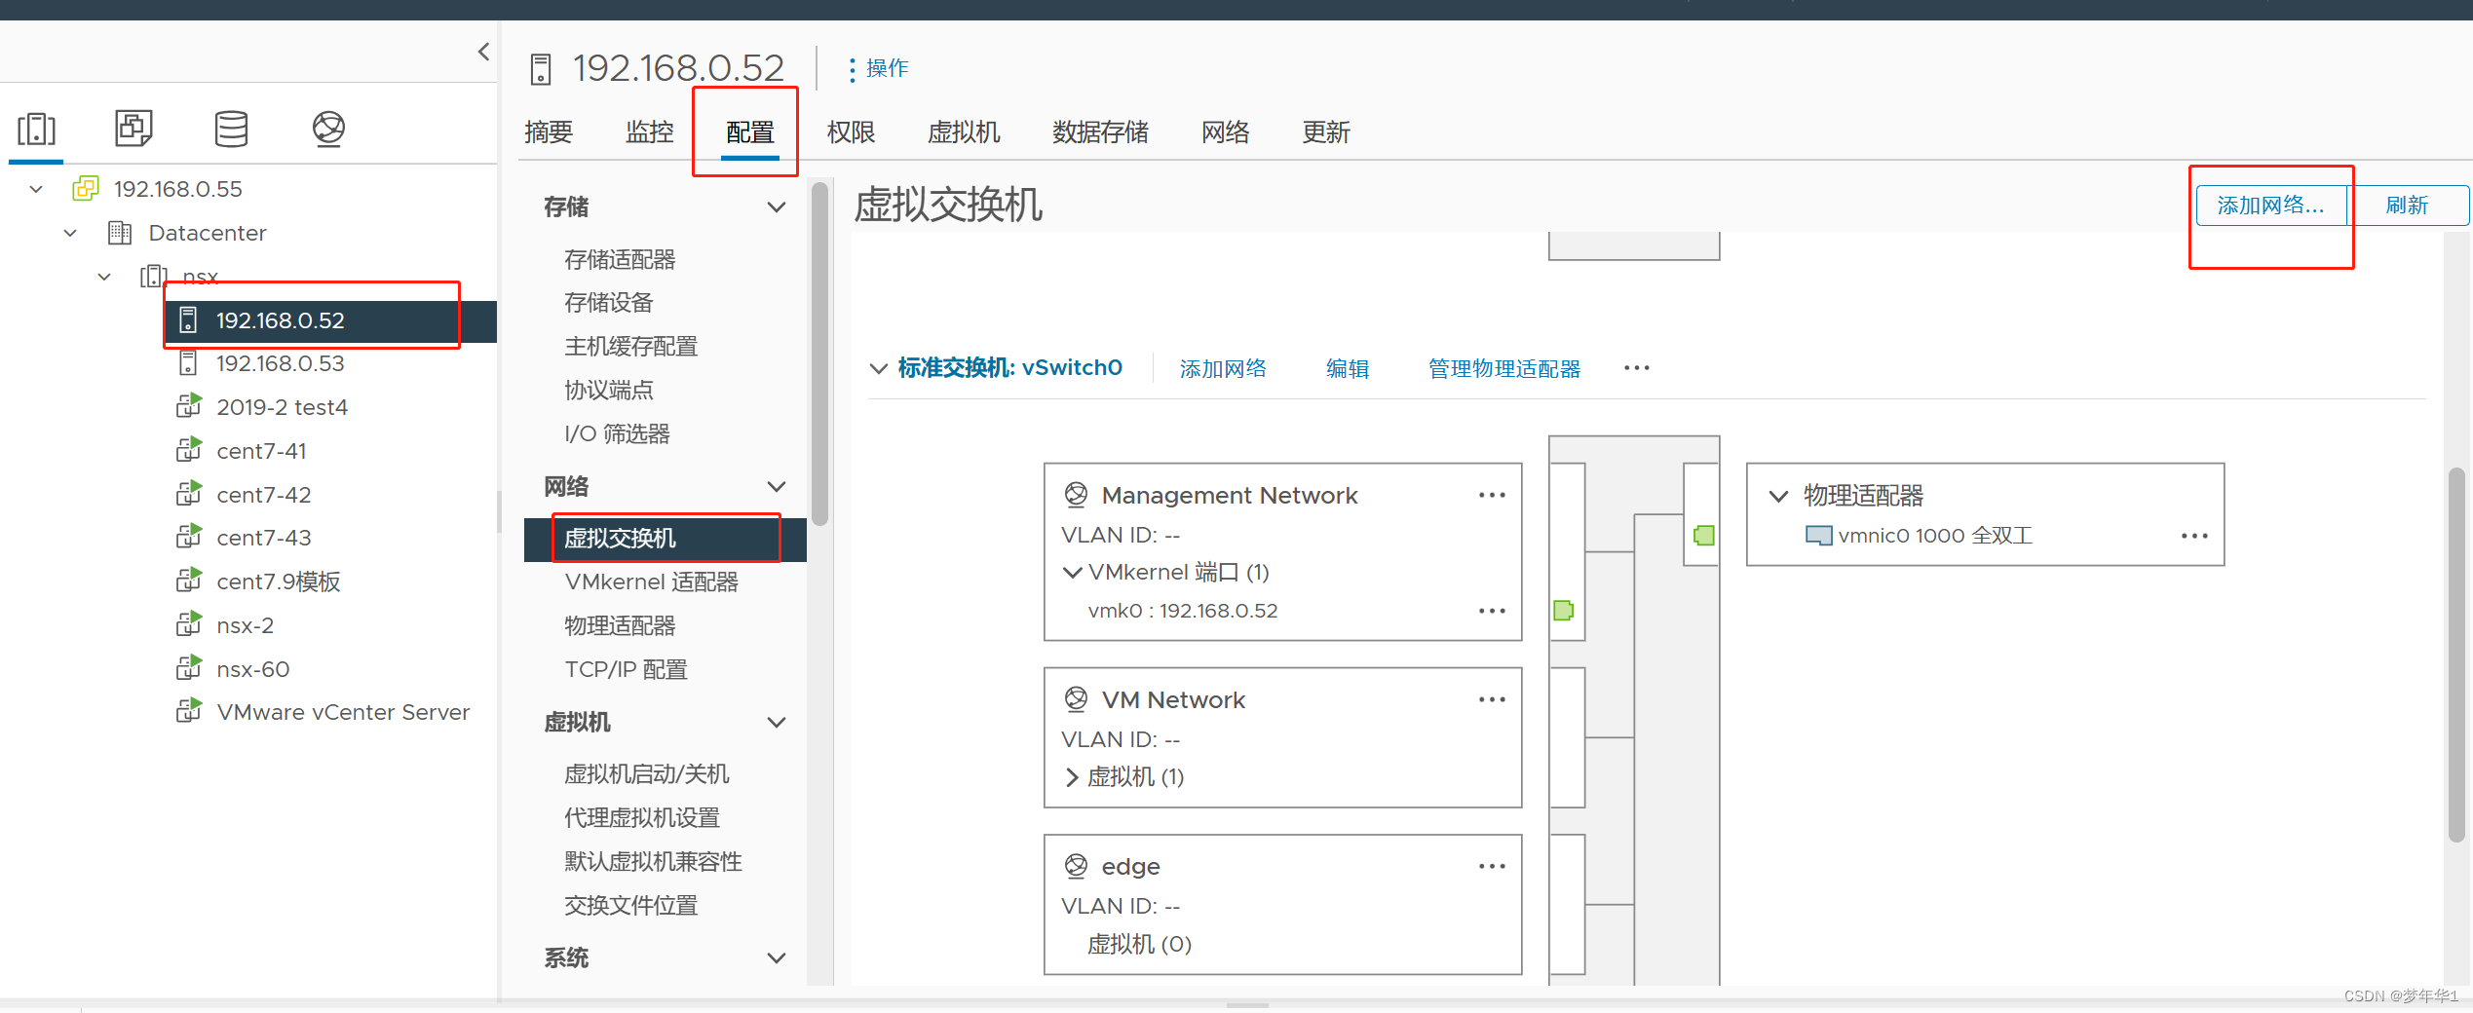The width and height of the screenshot is (2473, 1013).
Task: Click the Management Network port group icon
Action: 1076,495
